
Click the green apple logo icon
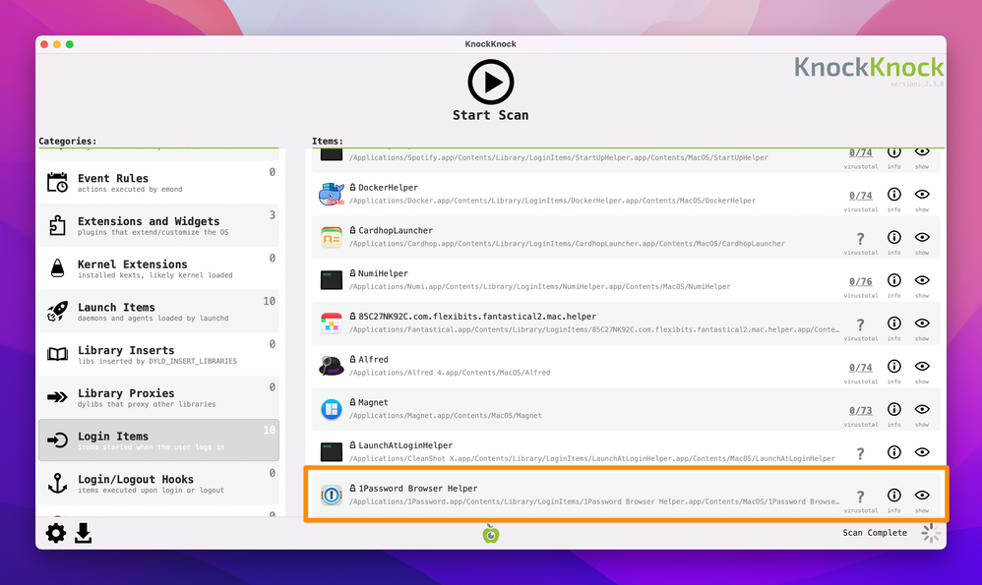(490, 533)
